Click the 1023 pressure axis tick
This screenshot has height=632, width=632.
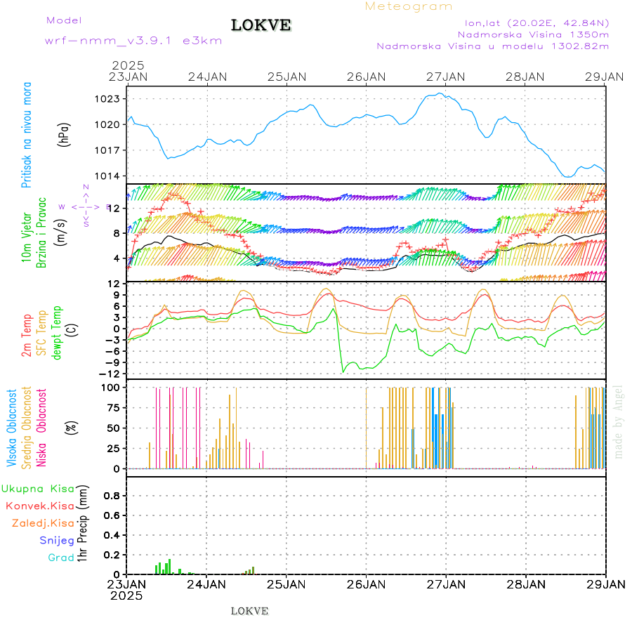pos(107,99)
